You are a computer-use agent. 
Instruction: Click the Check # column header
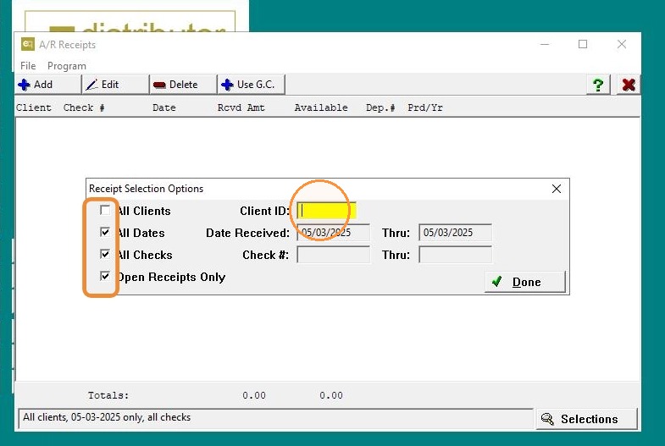click(84, 107)
